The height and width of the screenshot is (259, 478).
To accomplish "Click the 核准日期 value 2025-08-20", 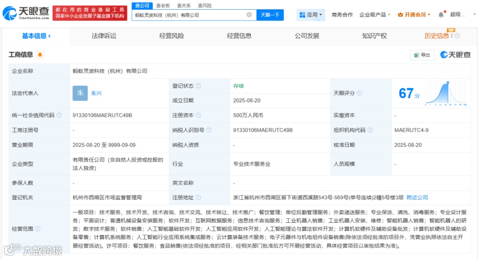I will point(408,145).
